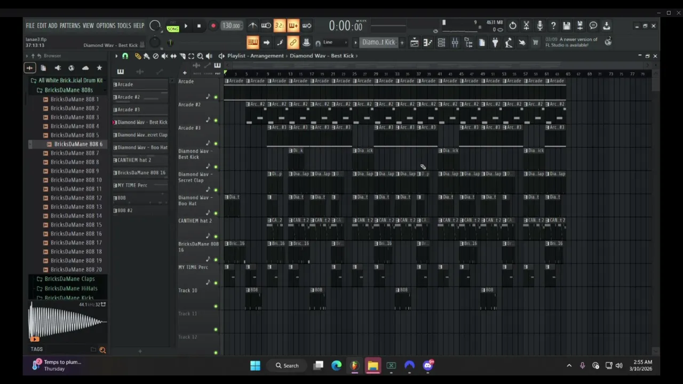Select the Draw pencil tool in playlist
Viewport: 683px width, 384px height.
tap(138, 56)
